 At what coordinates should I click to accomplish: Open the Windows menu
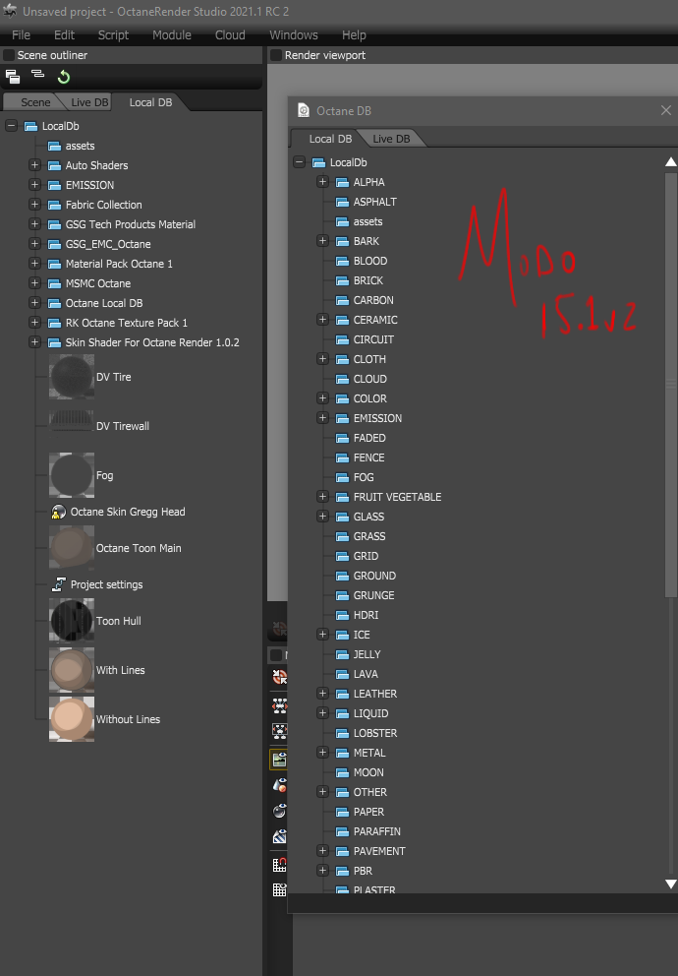click(294, 34)
